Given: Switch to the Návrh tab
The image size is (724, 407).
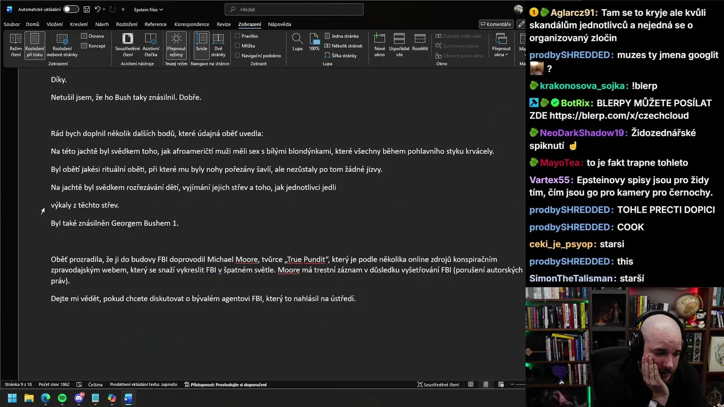Looking at the screenshot, I should tap(102, 24).
